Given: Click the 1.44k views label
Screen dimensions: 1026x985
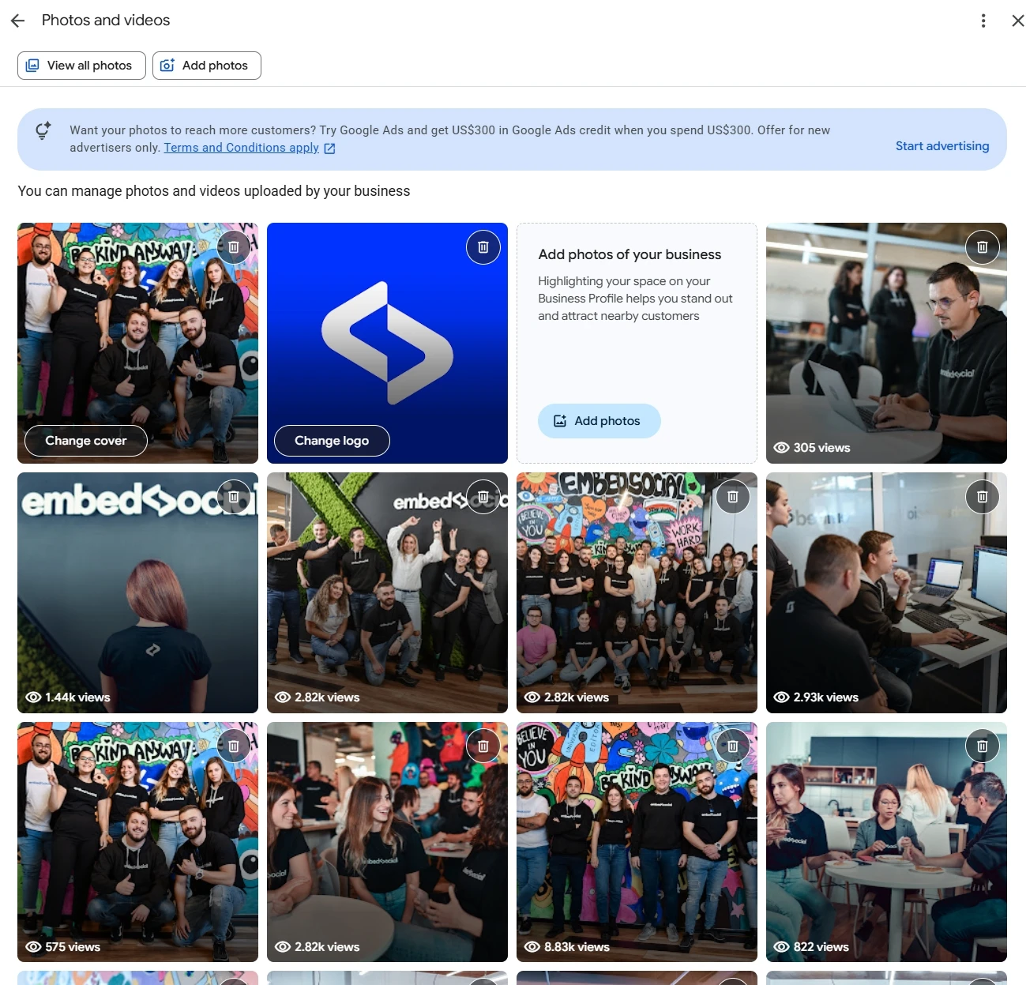Looking at the screenshot, I should coord(77,697).
